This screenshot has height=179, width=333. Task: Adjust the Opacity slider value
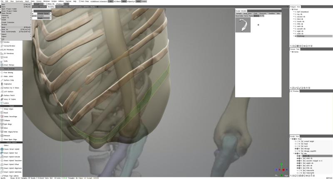click(138, 1)
